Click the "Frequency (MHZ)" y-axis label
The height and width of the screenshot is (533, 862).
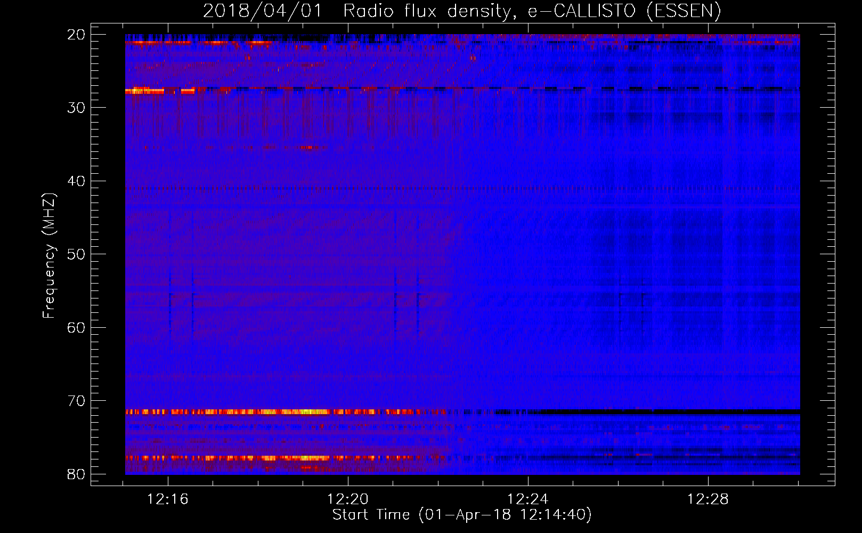49,256
